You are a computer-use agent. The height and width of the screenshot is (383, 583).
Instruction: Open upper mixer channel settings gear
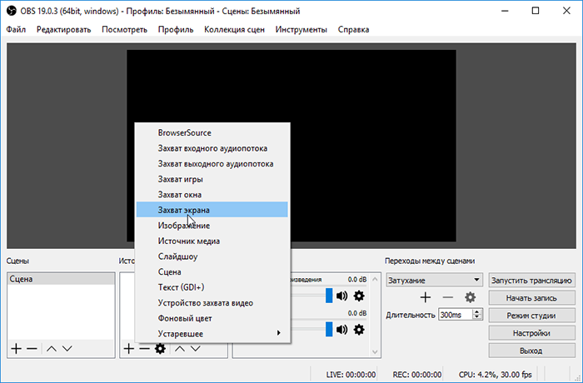click(359, 296)
